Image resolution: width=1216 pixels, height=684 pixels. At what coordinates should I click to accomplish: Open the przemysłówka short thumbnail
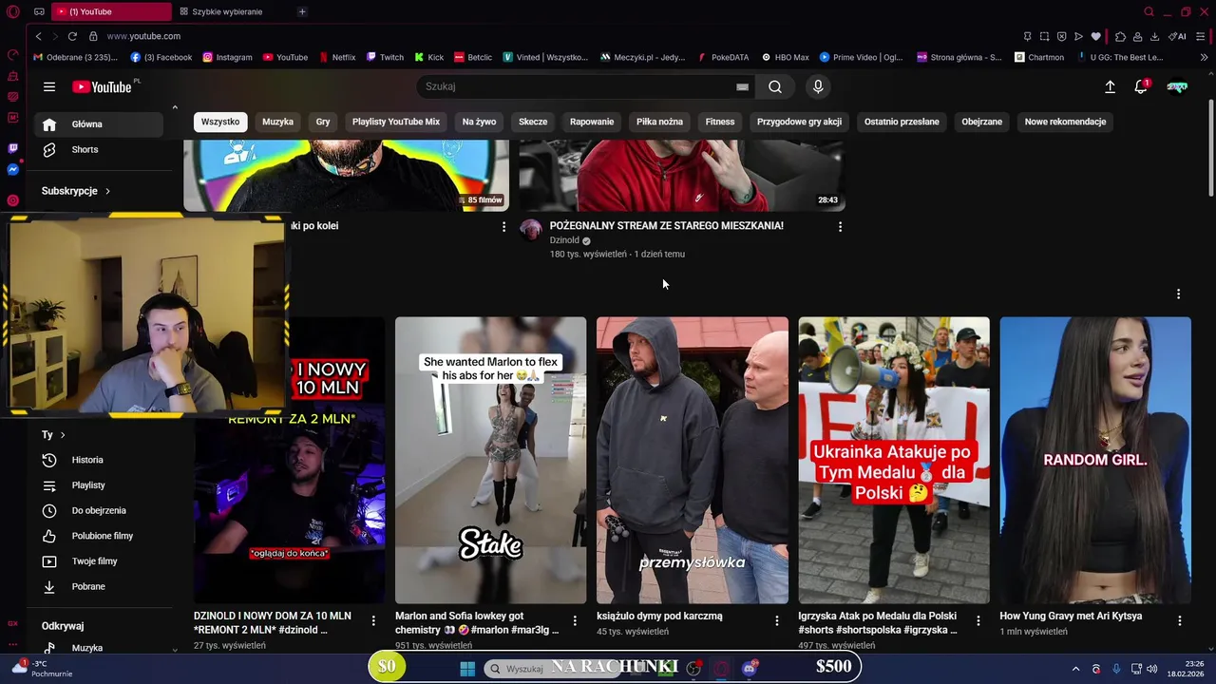tap(693, 460)
